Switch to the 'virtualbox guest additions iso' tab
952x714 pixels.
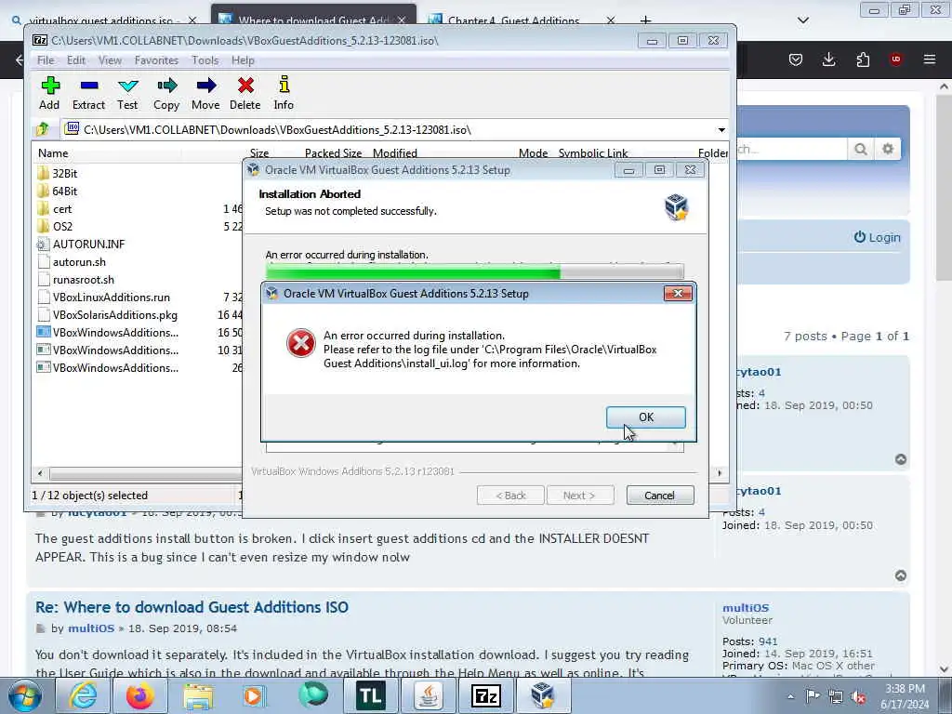point(100,20)
